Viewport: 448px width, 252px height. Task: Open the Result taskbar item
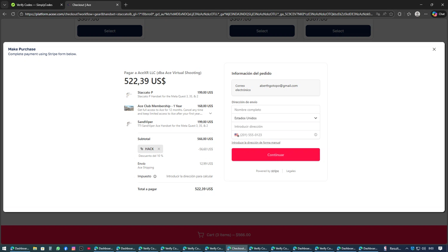pyautogui.click(x=392, y=248)
